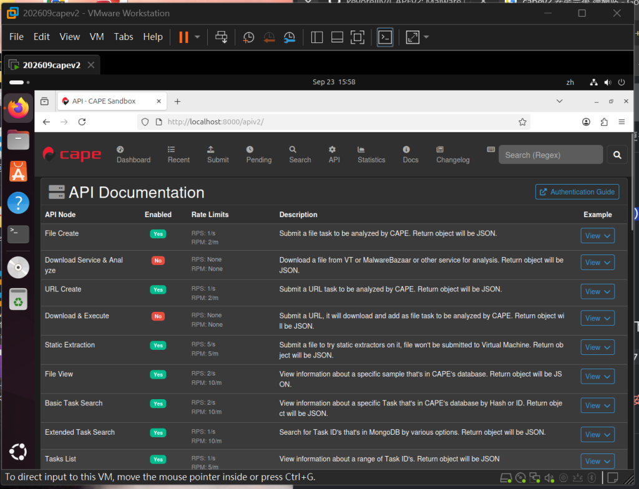Go to the CAPE Dashboard page
The image size is (639, 489).
pyautogui.click(x=134, y=155)
